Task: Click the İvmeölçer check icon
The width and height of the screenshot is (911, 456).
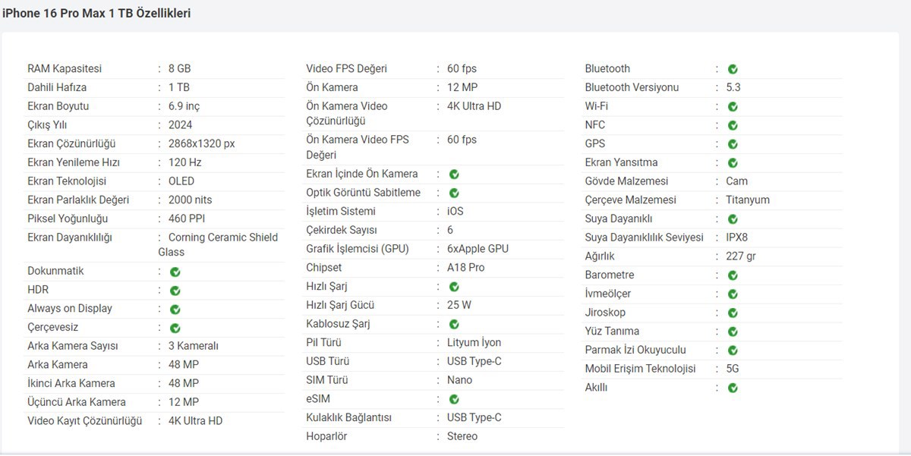Action: (x=733, y=294)
